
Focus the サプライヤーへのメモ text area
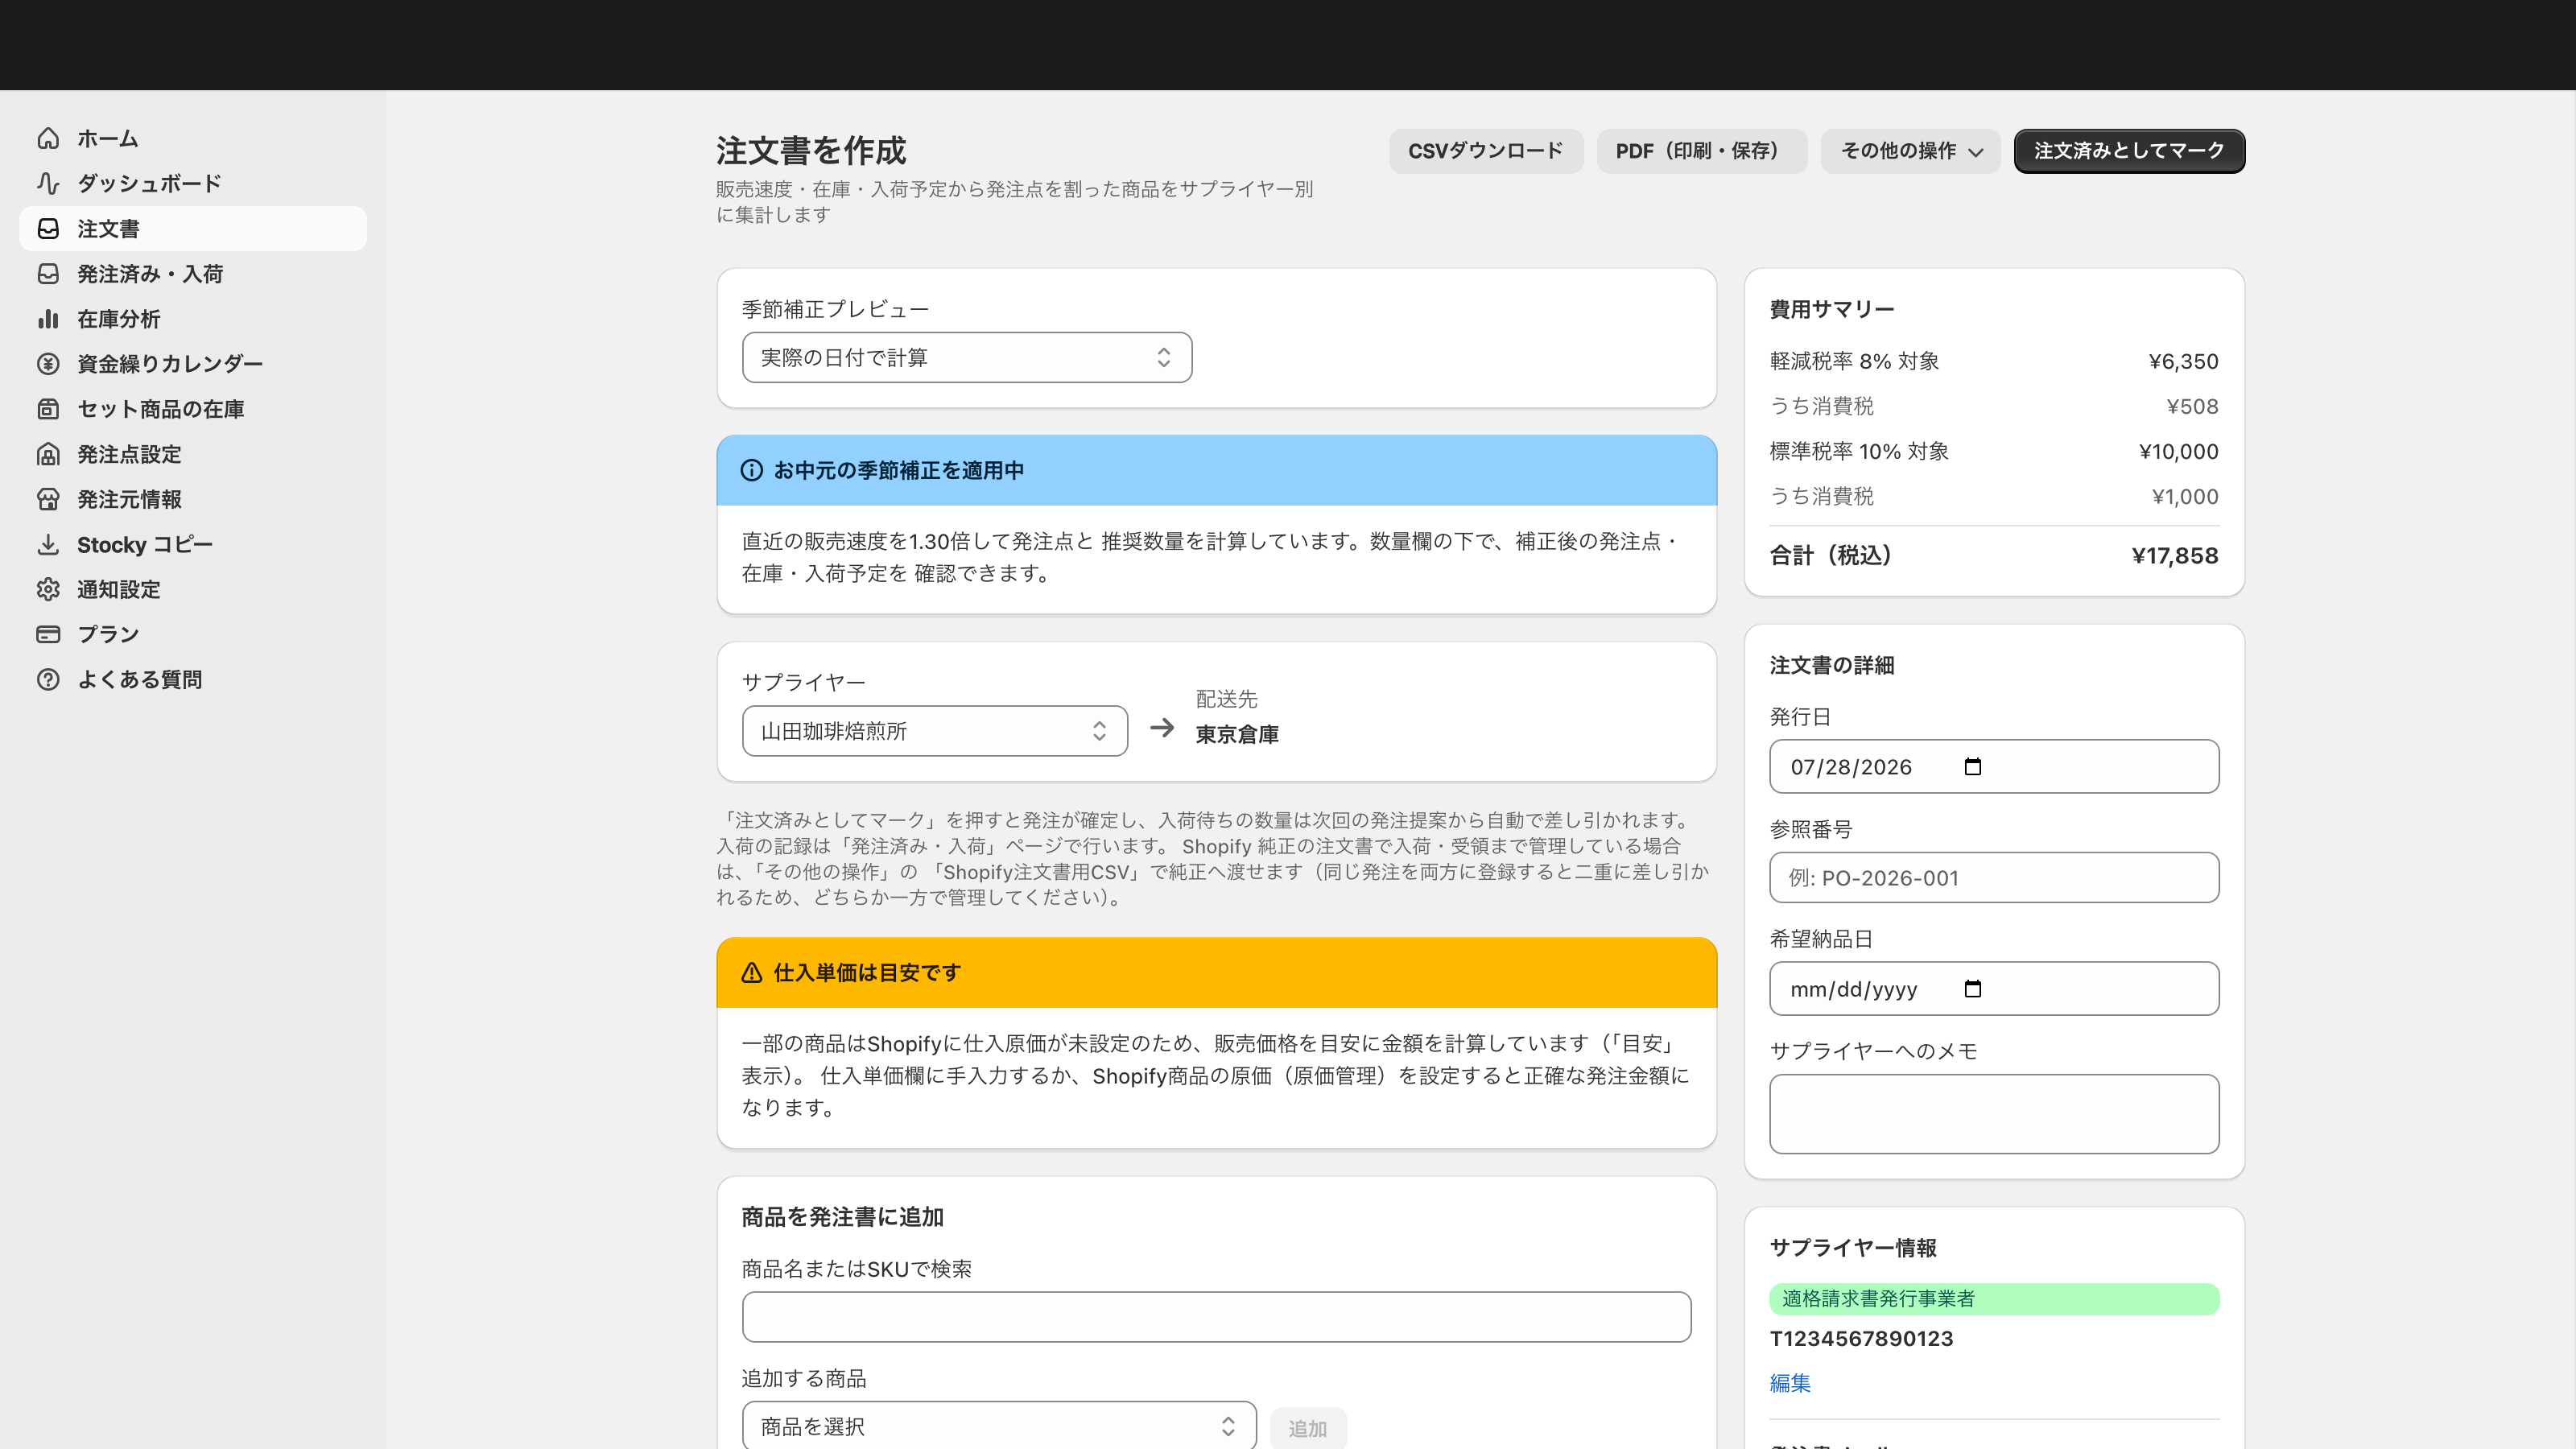1994,1114
